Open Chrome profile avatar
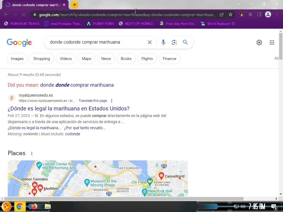The width and height of the screenshot is (283, 212). tap(268, 14)
